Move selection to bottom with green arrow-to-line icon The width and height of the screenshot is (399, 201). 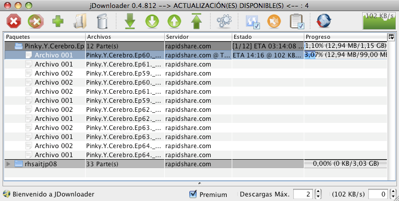point(130,21)
